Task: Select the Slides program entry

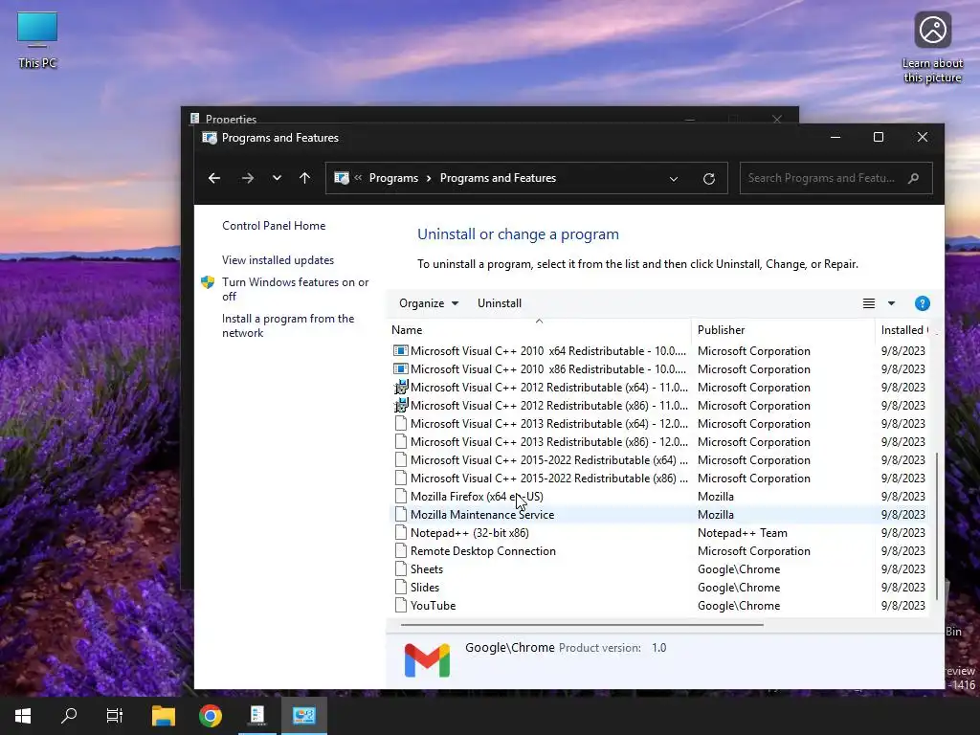Action: pos(658,587)
